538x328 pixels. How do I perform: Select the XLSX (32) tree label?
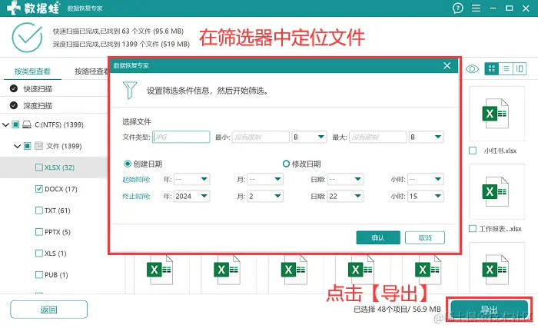[x=59, y=167]
